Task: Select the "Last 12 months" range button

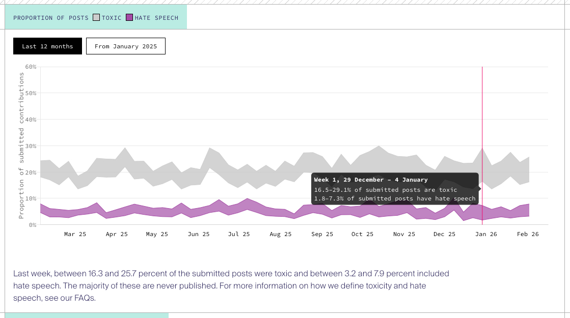Action: click(47, 46)
